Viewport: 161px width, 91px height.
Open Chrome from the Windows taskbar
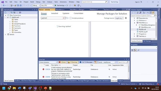[x=9, y=88]
